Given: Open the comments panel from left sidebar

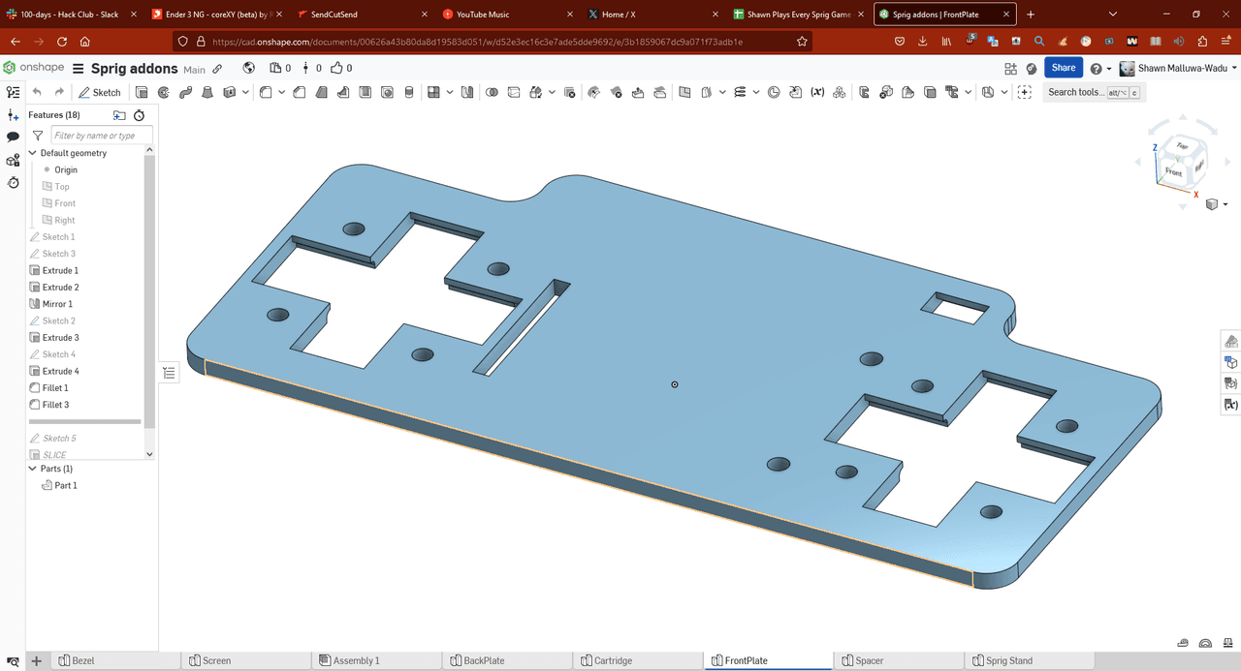Looking at the screenshot, I should 13,137.
